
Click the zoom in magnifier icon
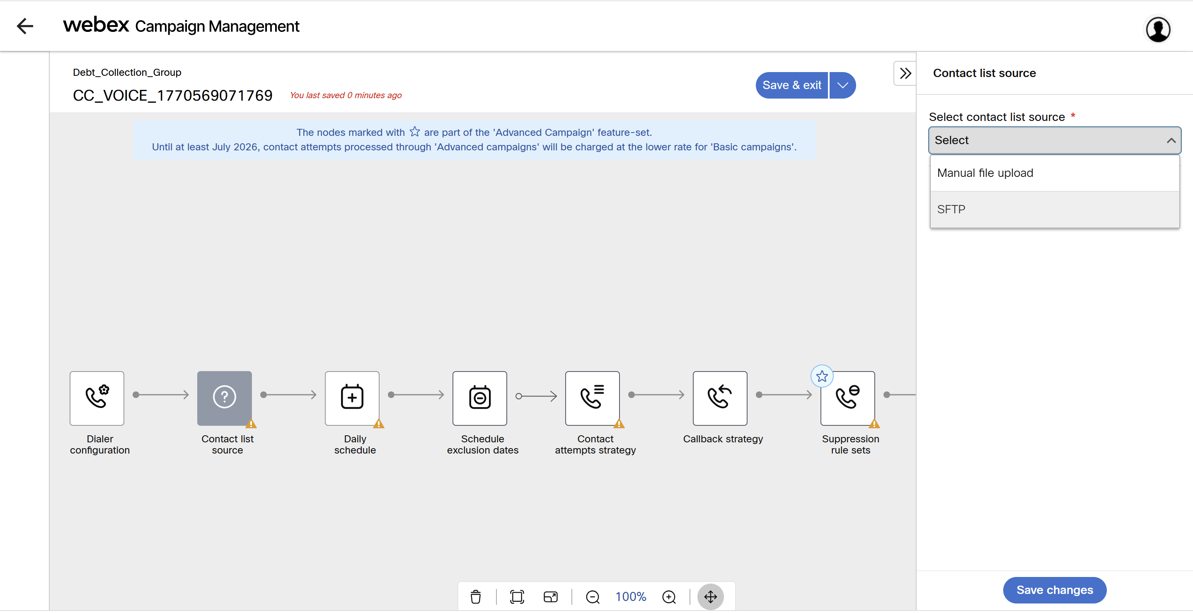tap(669, 596)
